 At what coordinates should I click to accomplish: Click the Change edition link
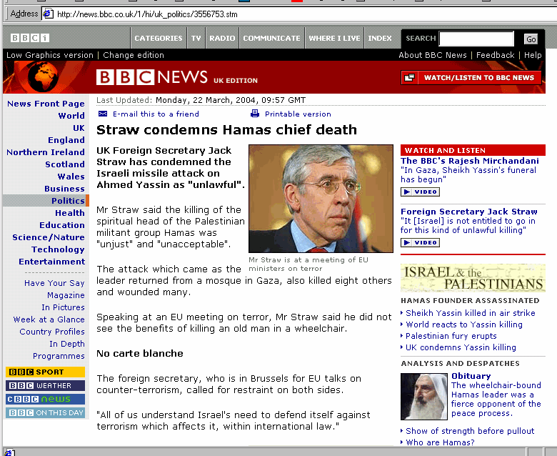tap(134, 55)
